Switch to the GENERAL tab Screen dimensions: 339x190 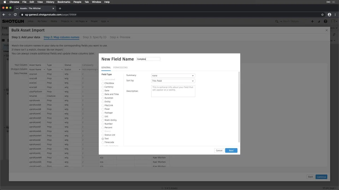106,68
